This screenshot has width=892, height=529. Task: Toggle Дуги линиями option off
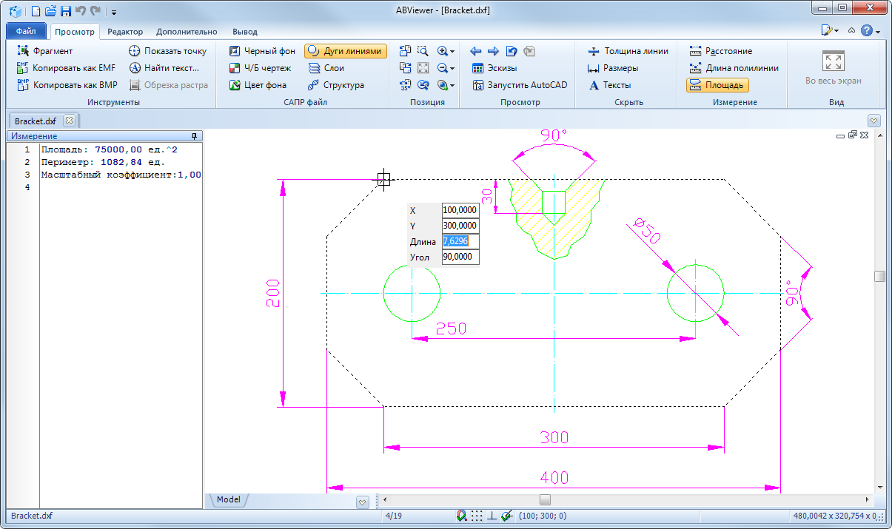tap(345, 51)
